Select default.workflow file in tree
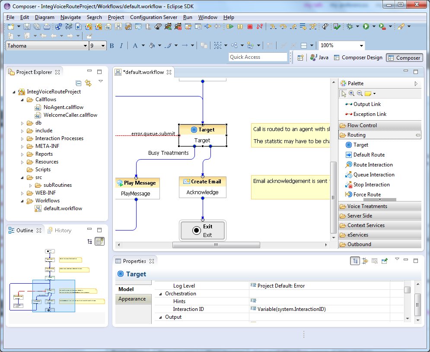430x352 pixels. [x=63, y=208]
